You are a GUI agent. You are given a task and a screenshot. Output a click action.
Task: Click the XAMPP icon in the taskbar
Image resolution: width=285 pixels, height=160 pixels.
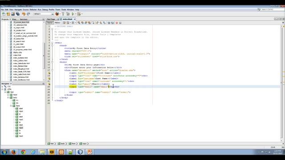[x=61, y=152]
